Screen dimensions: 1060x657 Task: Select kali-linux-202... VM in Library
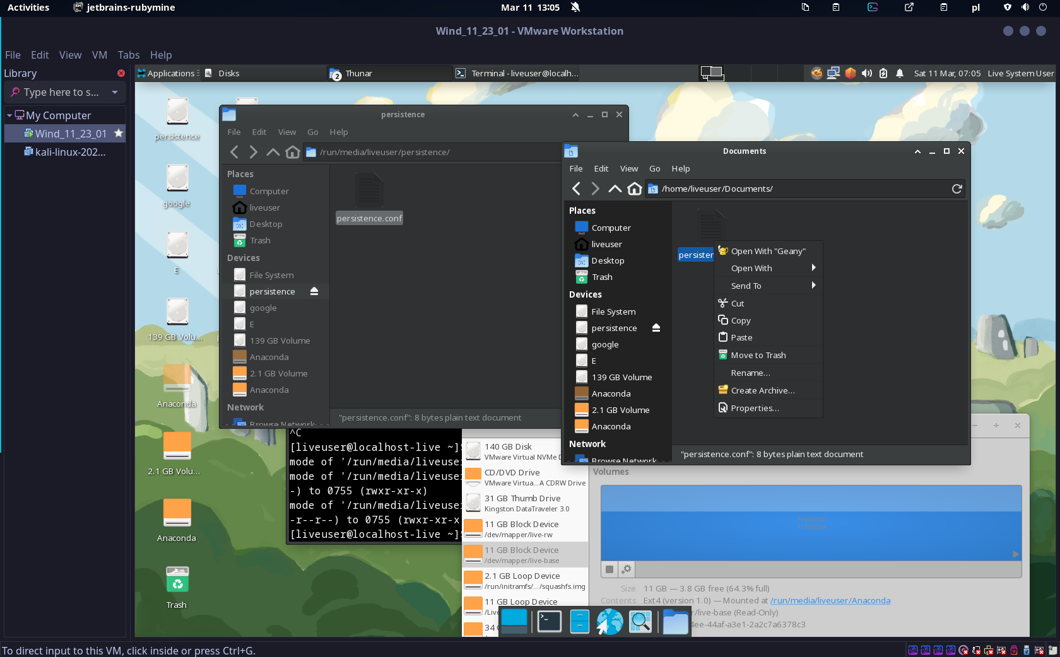pyautogui.click(x=65, y=151)
